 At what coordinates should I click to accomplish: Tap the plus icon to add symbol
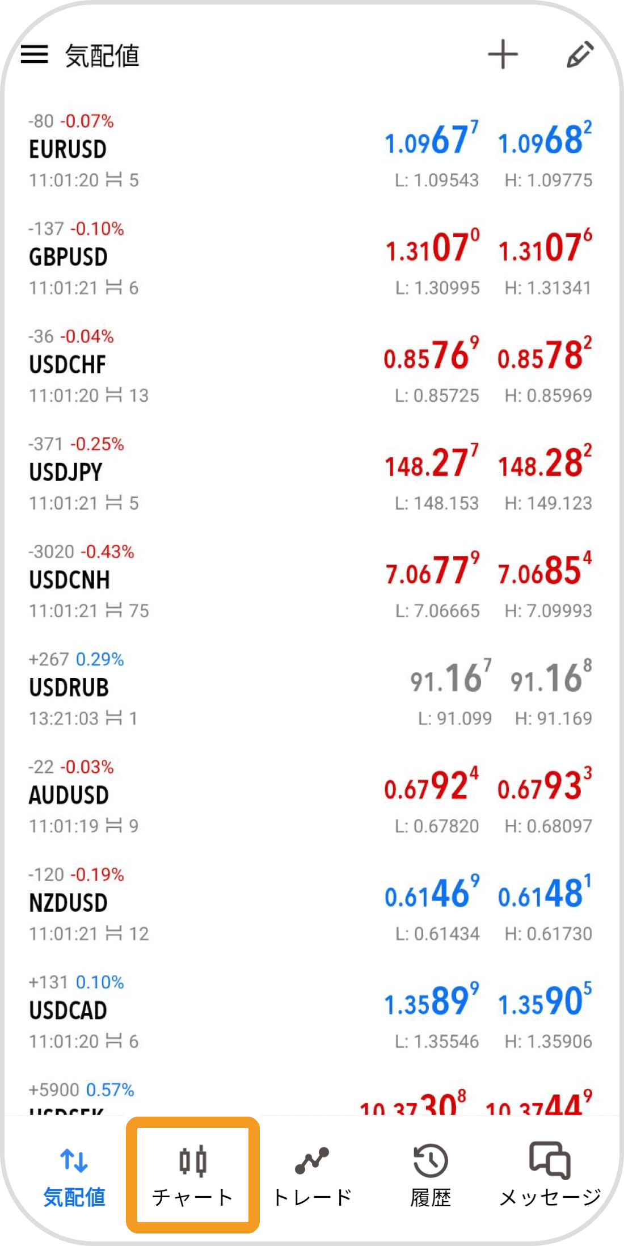(503, 54)
